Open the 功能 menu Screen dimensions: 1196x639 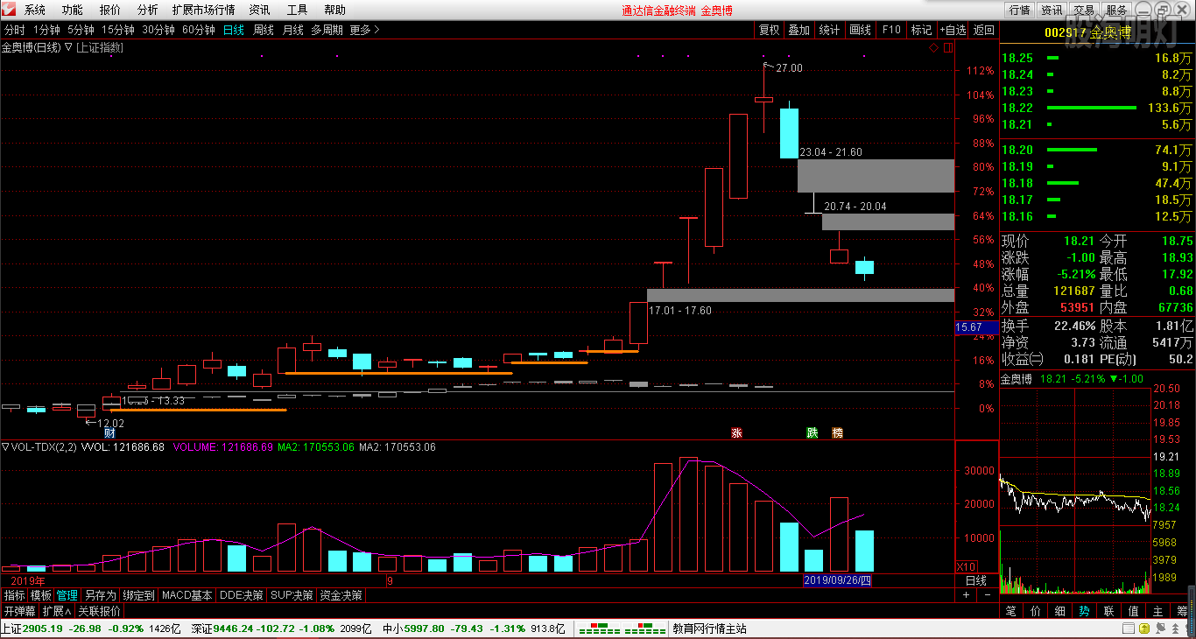click(x=73, y=10)
